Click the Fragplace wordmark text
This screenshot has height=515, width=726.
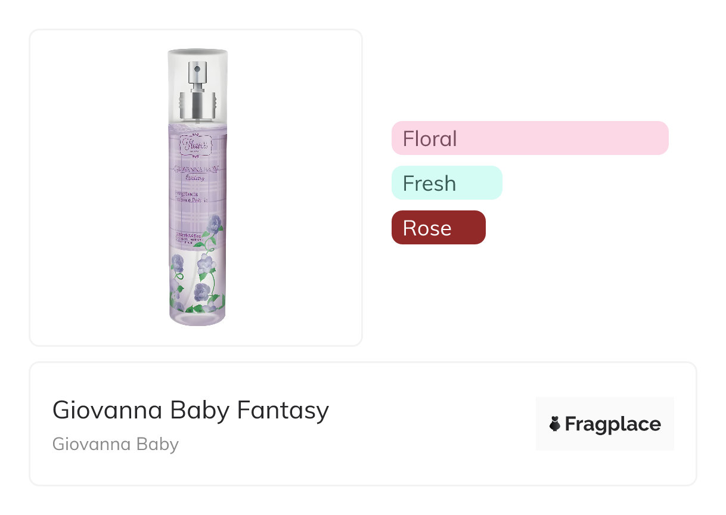point(612,424)
